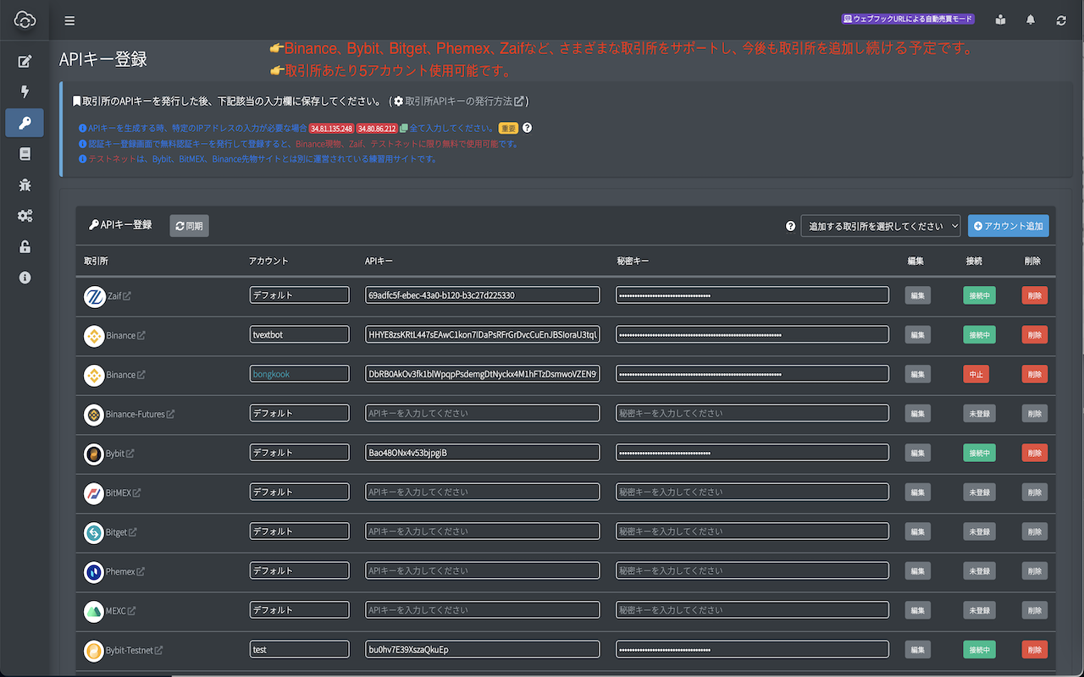Check notifications via the bell icon
This screenshot has width=1084, height=677.
click(x=1031, y=19)
